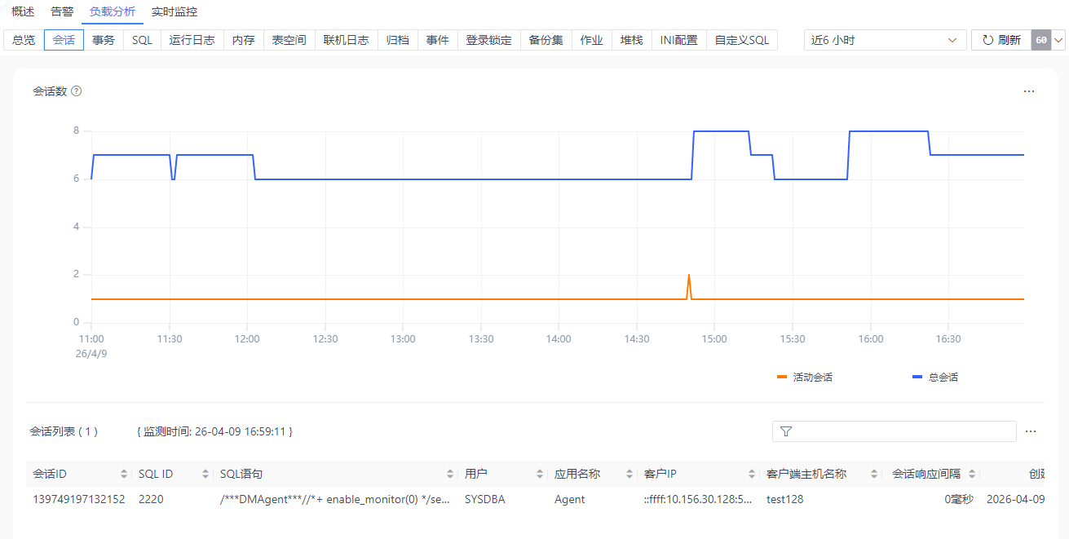Screen dimensions: 1069x539
Task: Toggle the 总会话 legend series
Action: tap(935, 378)
